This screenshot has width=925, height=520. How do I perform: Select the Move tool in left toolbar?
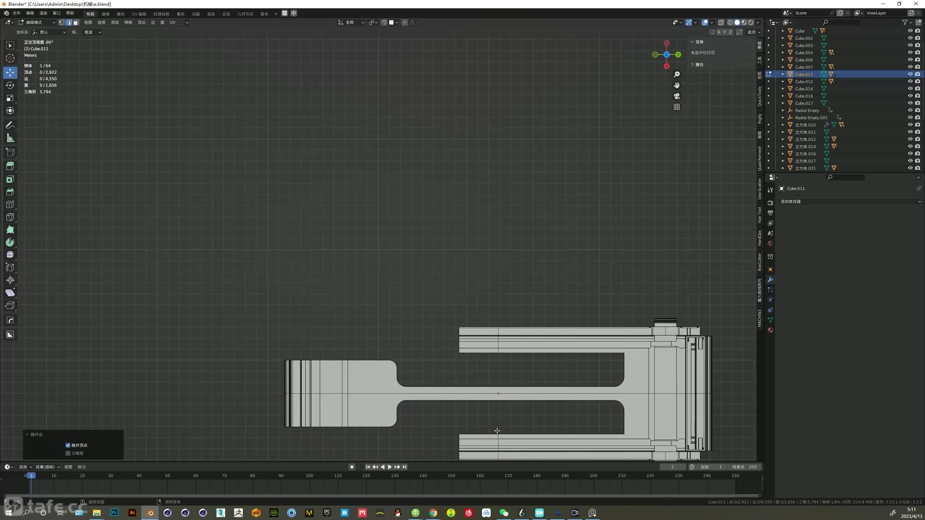10,73
